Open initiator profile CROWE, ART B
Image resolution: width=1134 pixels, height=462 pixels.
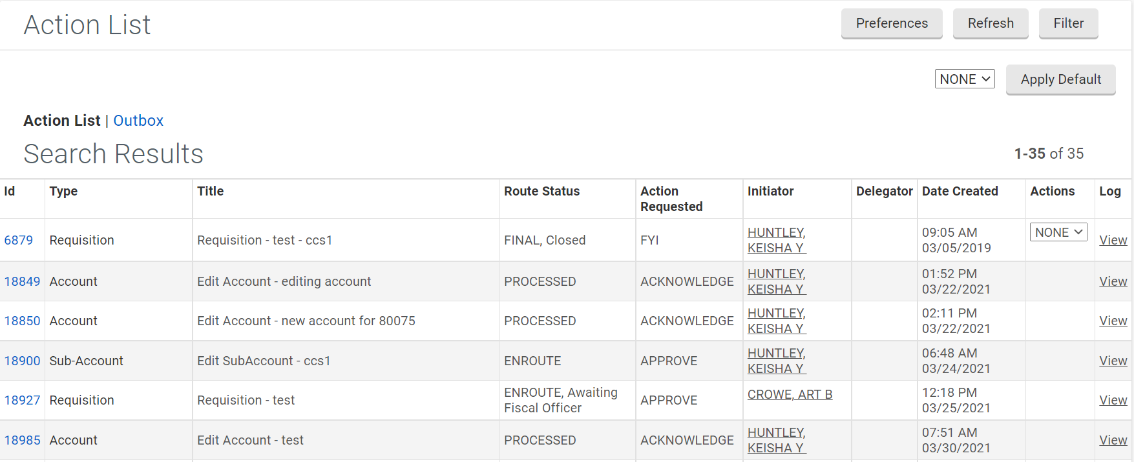point(790,394)
